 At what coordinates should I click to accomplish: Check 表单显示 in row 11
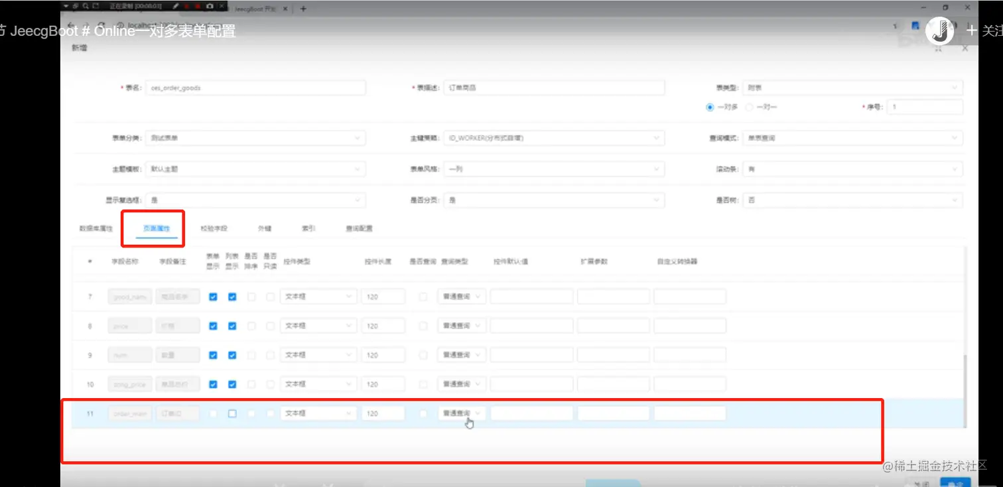pyautogui.click(x=213, y=413)
